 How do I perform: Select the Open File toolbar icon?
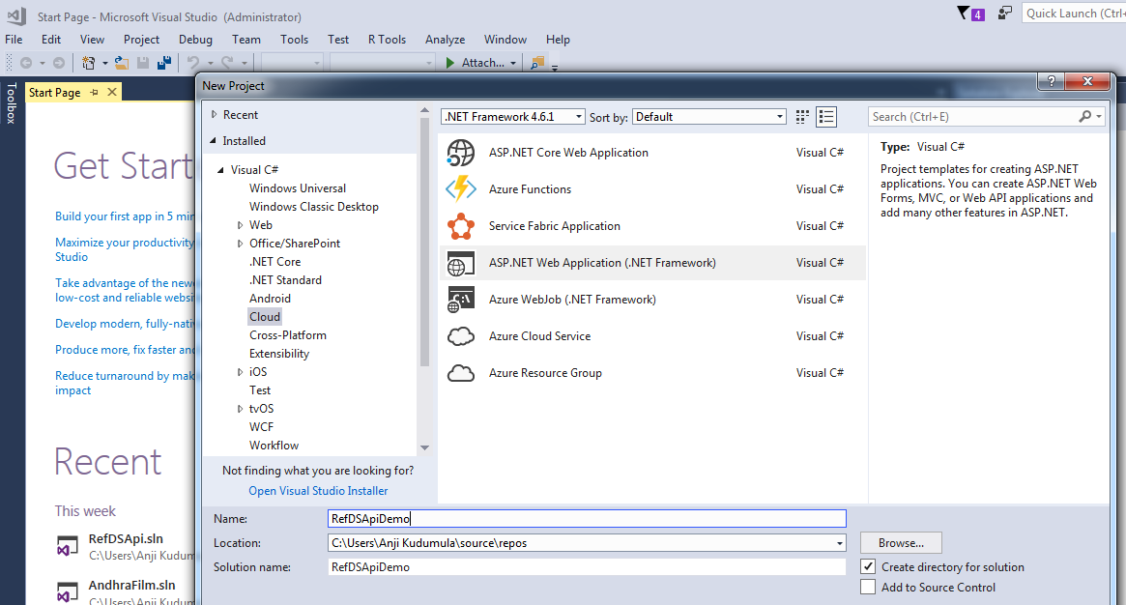(x=122, y=62)
